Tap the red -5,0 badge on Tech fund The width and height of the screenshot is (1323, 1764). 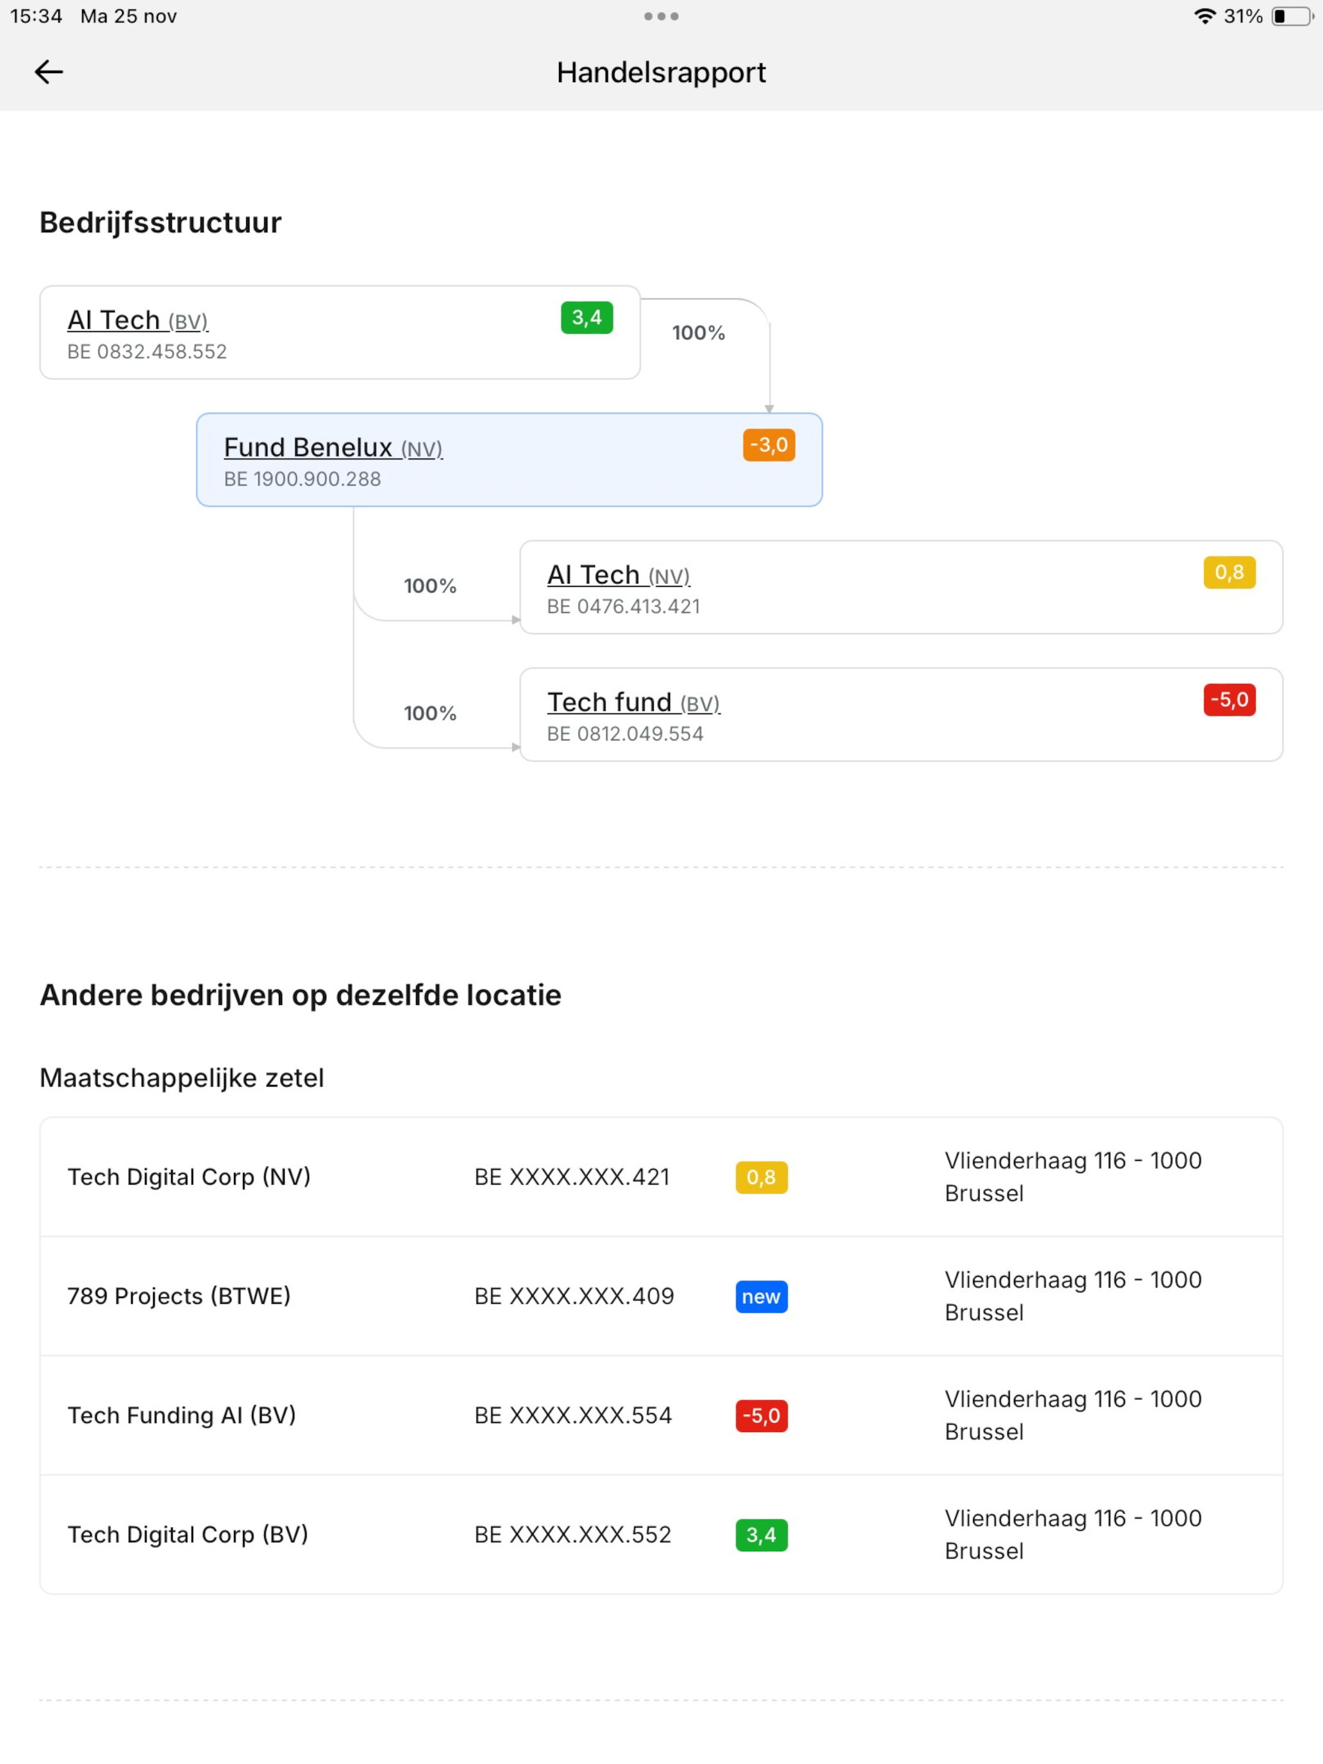1229,700
